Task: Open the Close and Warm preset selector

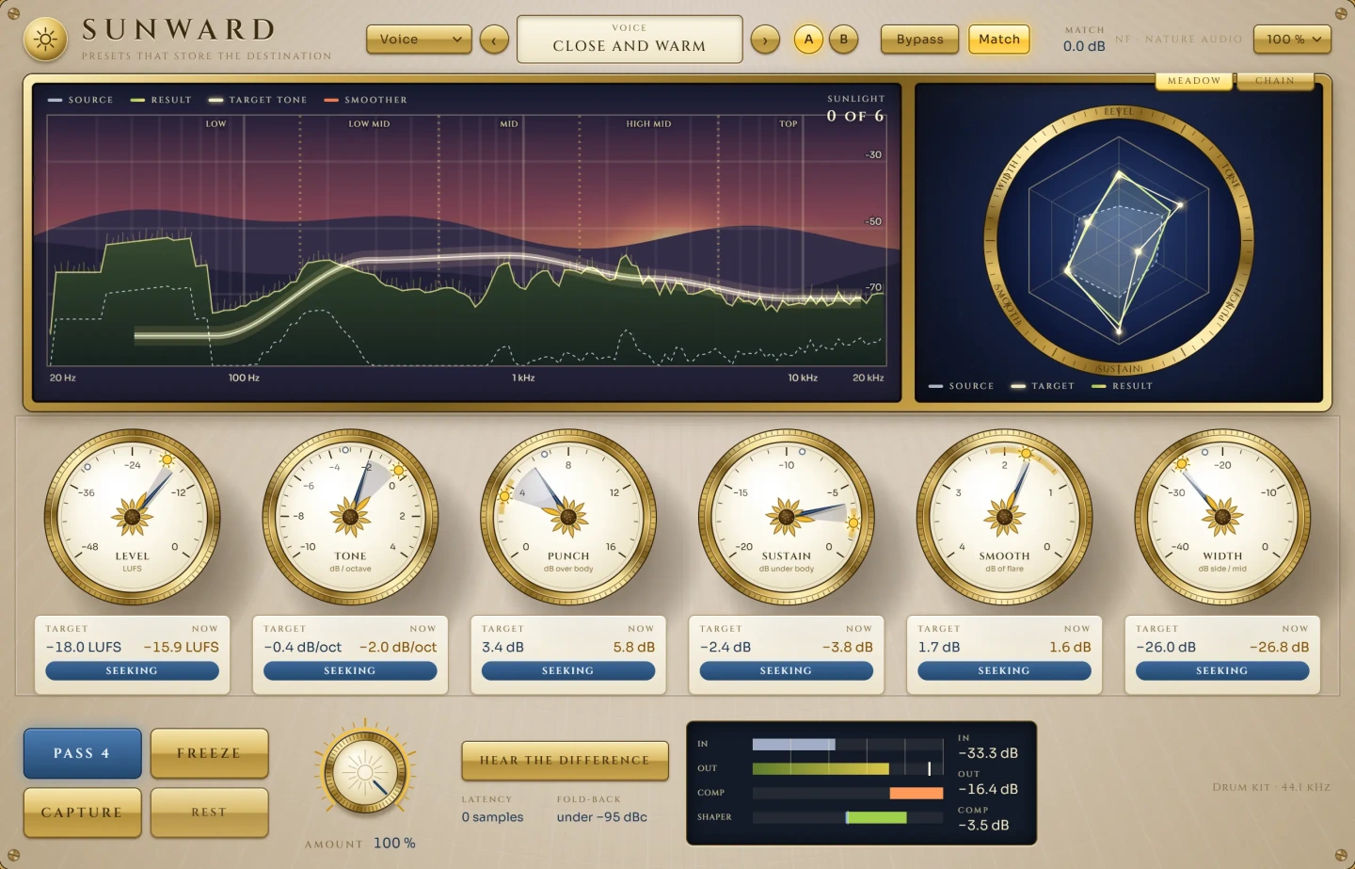Action: coord(630,40)
